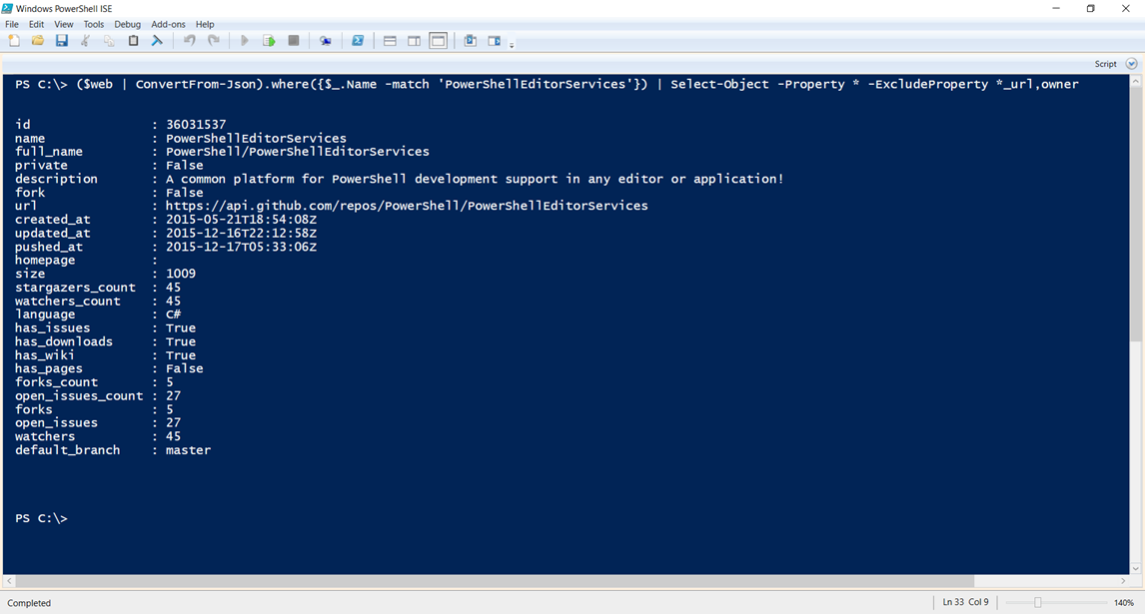
Task: Save the current script
Action: tap(61, 40)
